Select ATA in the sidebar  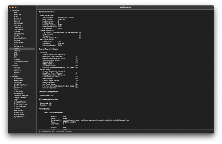pyautogui.click(x=15, y=12)
